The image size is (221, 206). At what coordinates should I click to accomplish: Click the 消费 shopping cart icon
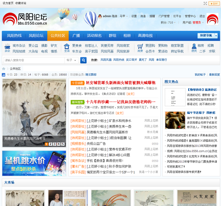140,48
